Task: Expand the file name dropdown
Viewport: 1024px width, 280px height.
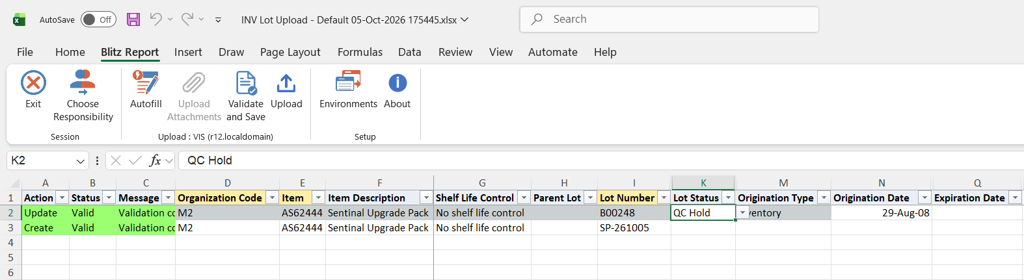Action: [465, 19]
